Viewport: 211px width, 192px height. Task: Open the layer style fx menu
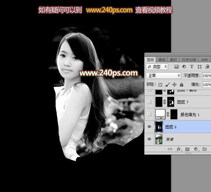tap(179, 149)
